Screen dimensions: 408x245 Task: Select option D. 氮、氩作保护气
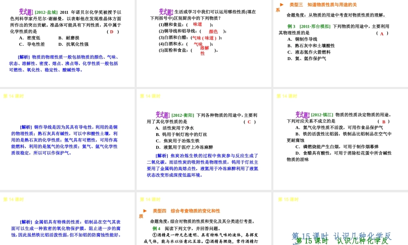click(x=306, y=58)
